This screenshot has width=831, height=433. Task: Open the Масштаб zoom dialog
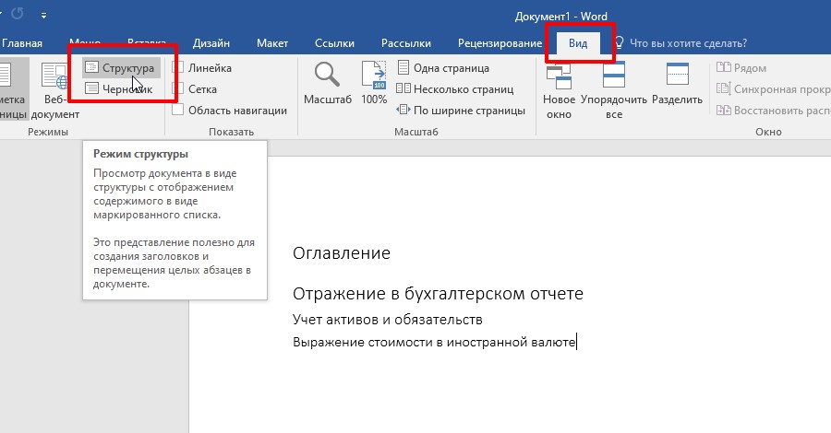pyautogui.click(x=328, y=83)
